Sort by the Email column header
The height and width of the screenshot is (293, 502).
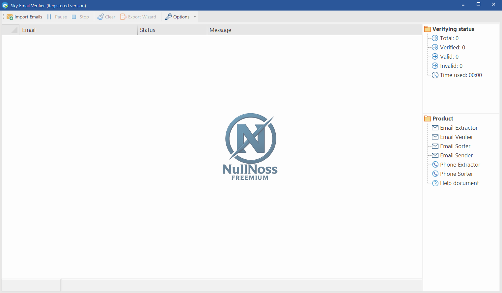pos(78,30)
